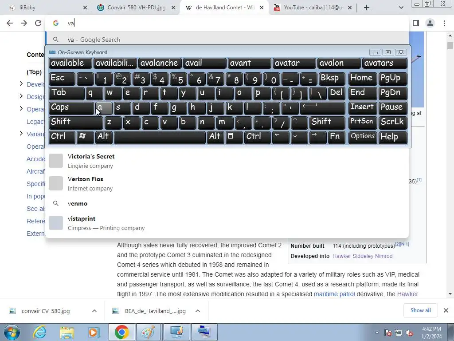Screen dimensions: 454x341
Task: Click the Esc key on the keyboard
Action: pyautogui.click(x=62, y=79)
